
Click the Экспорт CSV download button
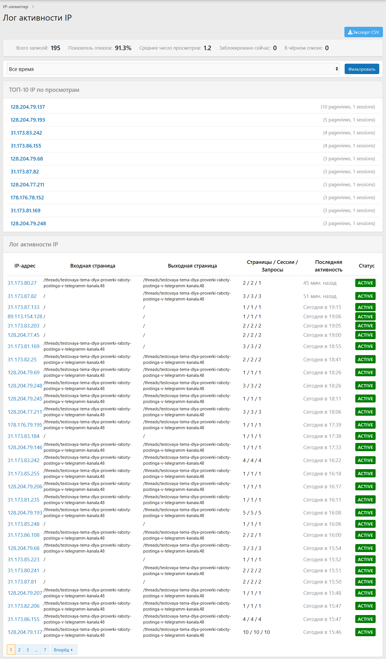click(363, 32)
